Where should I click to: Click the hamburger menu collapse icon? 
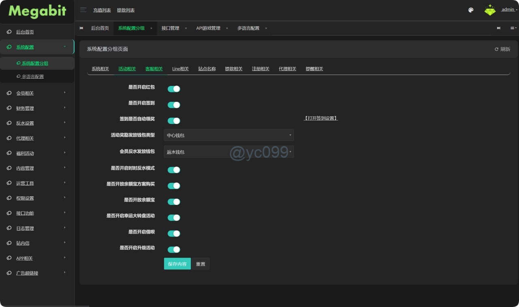(83, 10)
